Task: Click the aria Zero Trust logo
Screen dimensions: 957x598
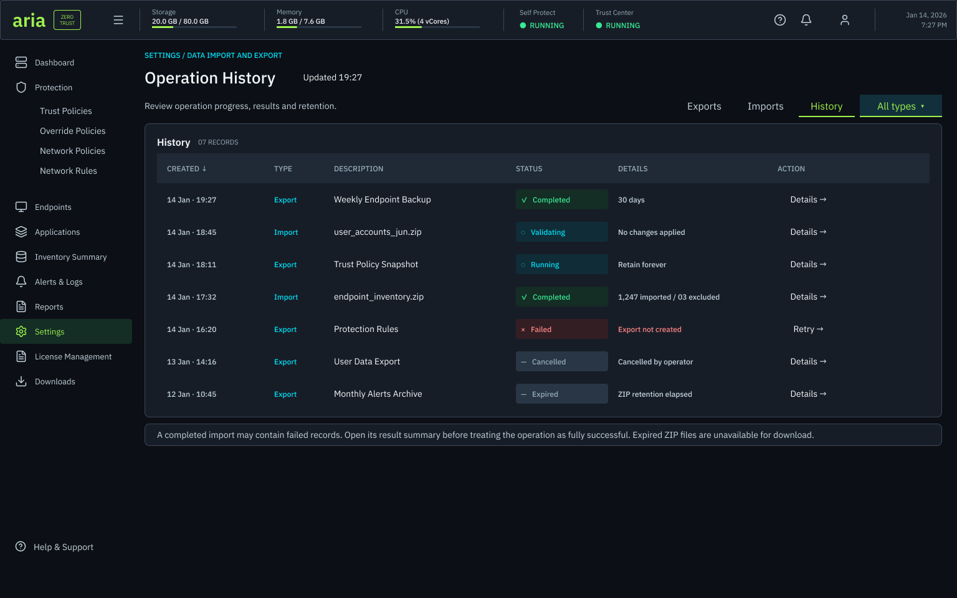Action: point(47,20)
